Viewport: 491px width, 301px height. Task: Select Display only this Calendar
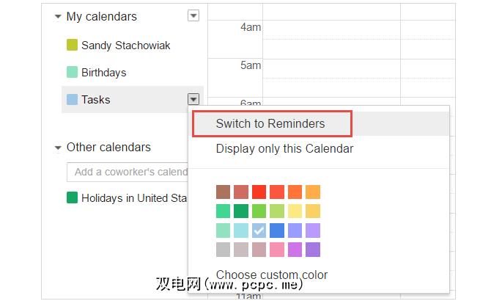point(284,149)
